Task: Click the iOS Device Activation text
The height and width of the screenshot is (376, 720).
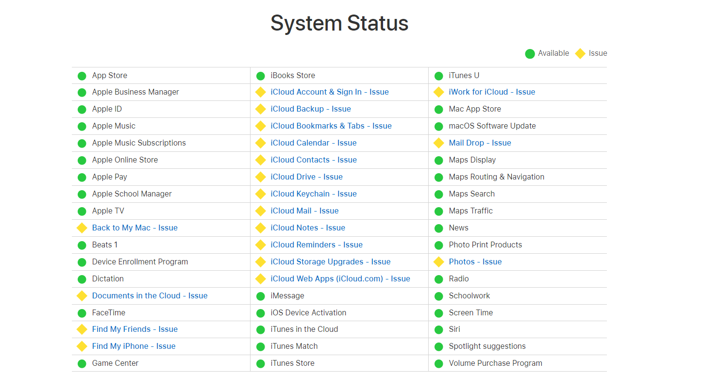Action: (x=308, y=313)
